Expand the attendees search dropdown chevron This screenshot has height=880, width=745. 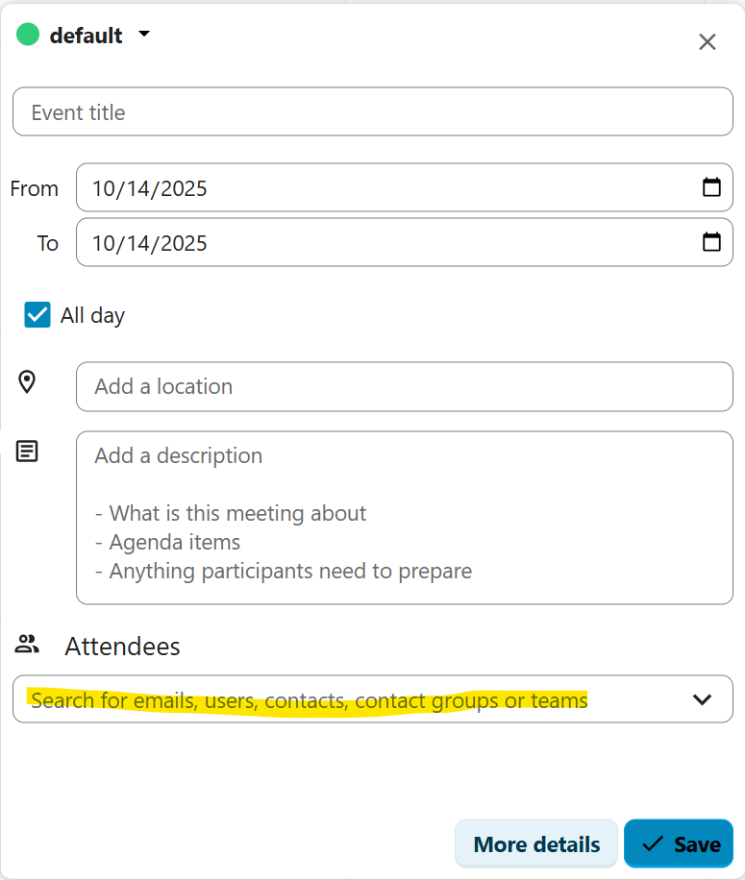coord(703,699)
